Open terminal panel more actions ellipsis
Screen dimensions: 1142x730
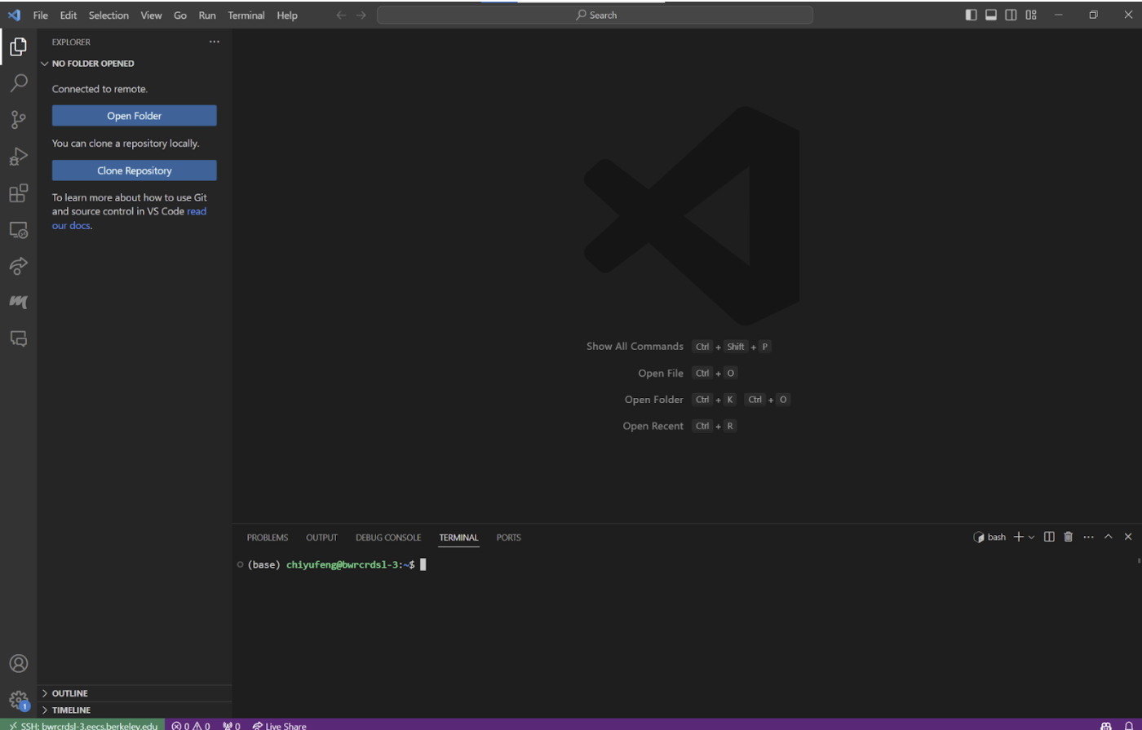pos(1088,537)
